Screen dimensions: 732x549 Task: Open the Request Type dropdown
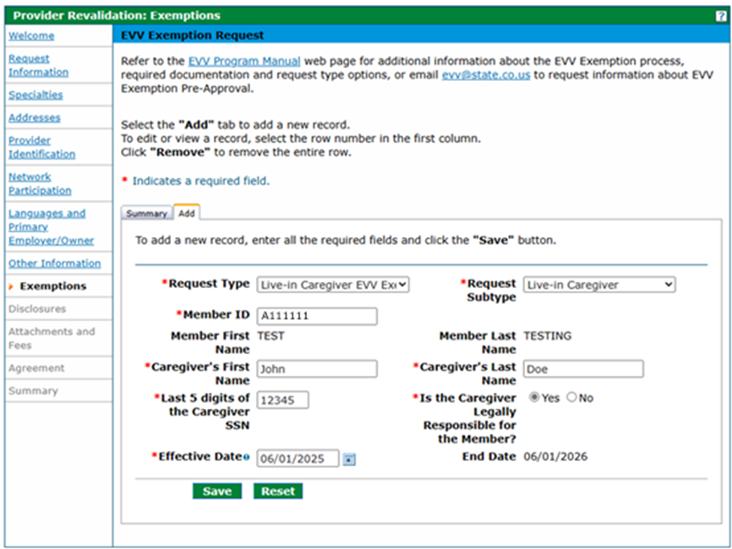(x=333, y=285)
